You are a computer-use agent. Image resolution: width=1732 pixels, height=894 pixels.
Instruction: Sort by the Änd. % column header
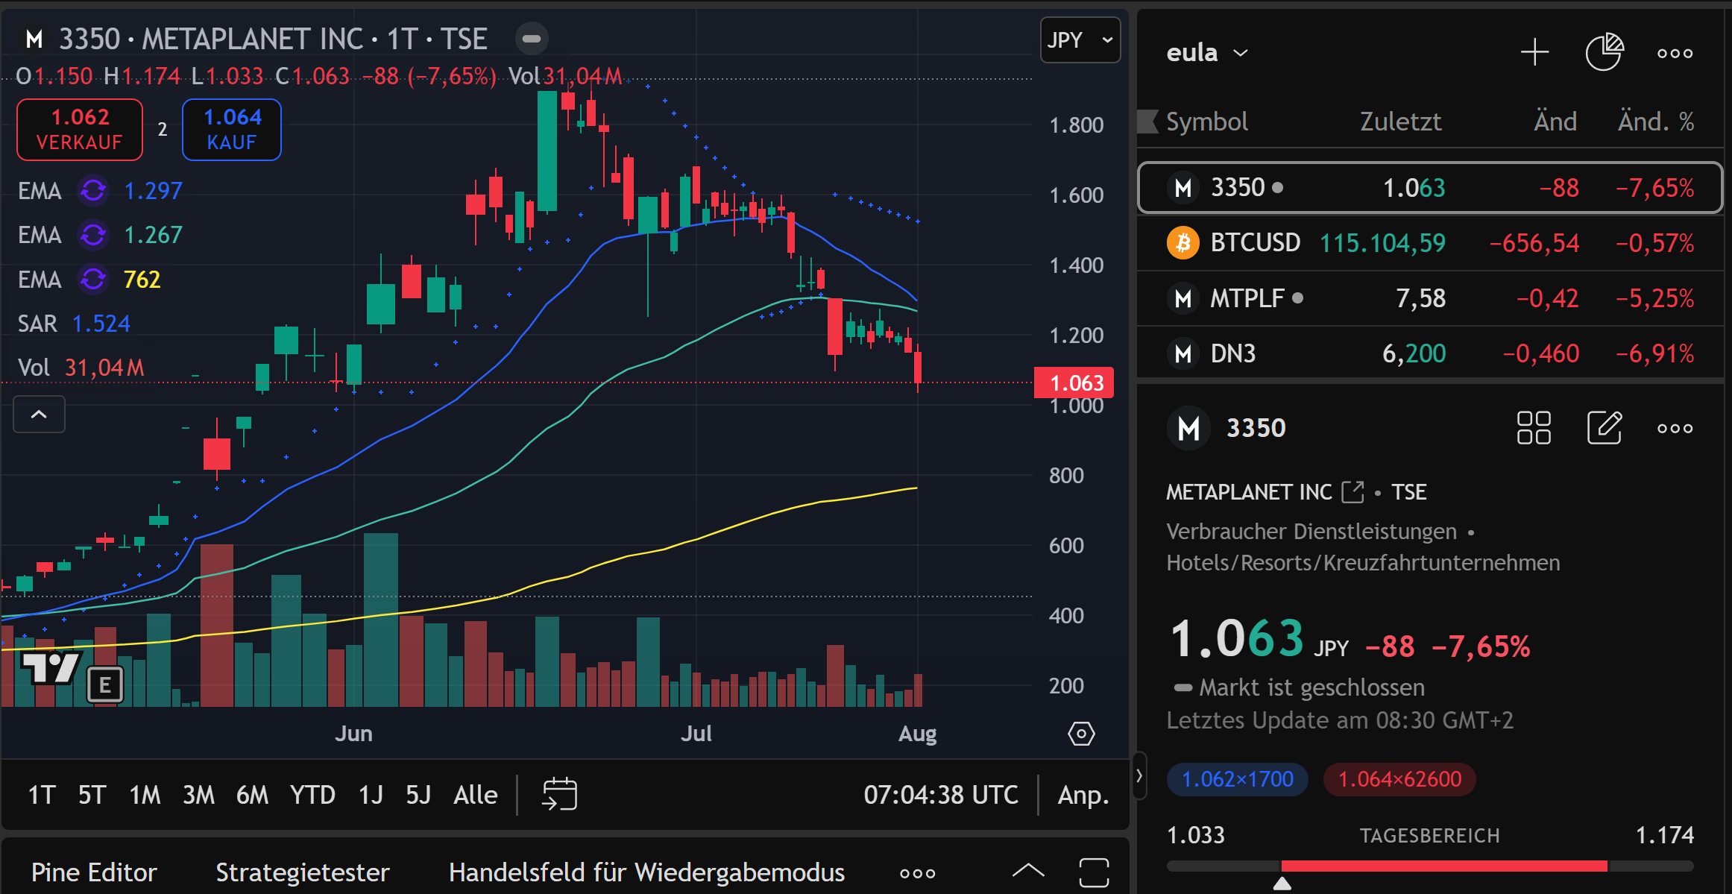(1655, 122)
